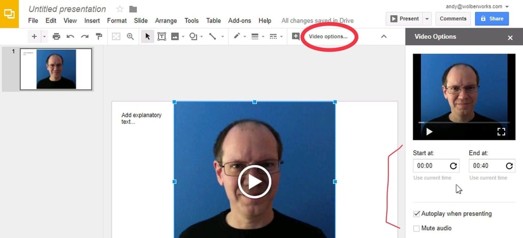Toggle Autoplay when presenting checkbox
The width and height of the screenshot is (523, 238).
416,213
